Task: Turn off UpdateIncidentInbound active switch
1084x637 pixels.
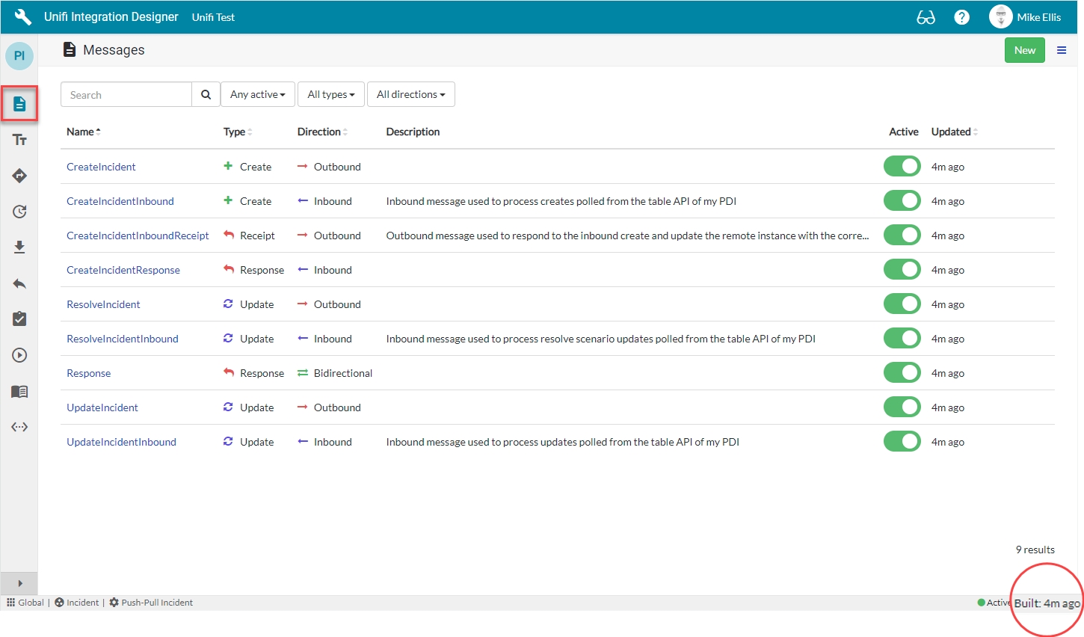Action: tap(902, 442)
